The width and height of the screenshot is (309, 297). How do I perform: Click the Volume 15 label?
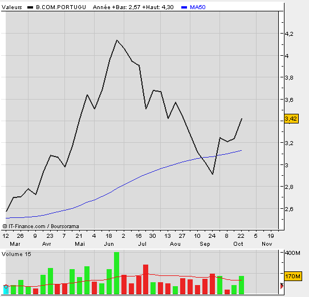[x=17, y=254]
